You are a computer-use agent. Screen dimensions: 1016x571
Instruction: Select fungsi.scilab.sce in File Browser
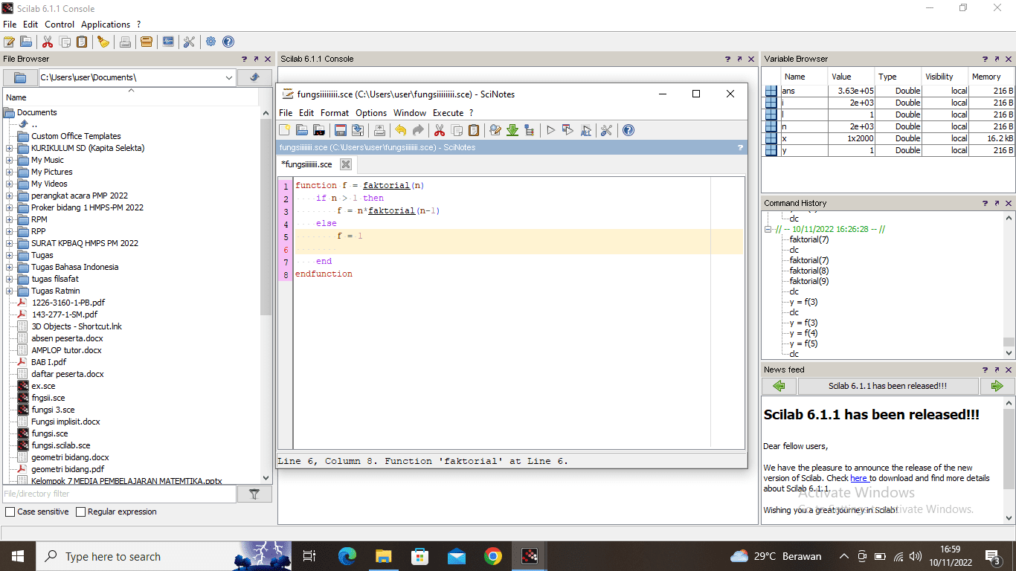pyautogui.click(x=61, y=445)
